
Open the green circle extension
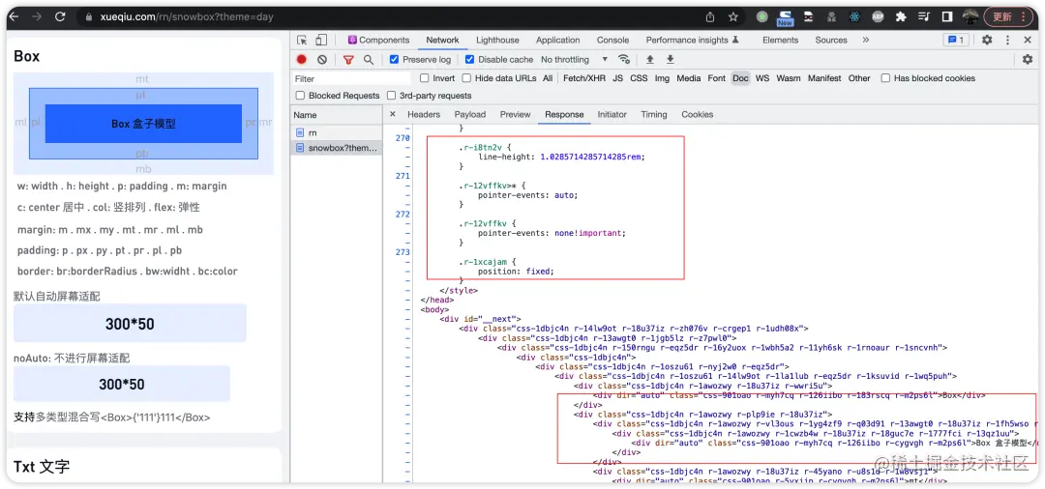coord(761,16)
